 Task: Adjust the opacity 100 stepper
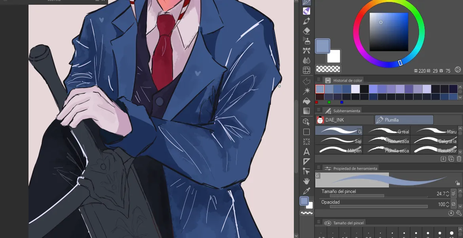tap(448, 204)
